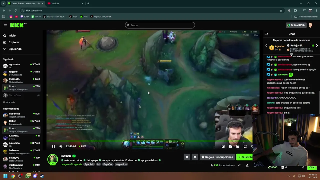Enter fullscreen in the video player
320x180 pixels.
[x=245, y=146]
